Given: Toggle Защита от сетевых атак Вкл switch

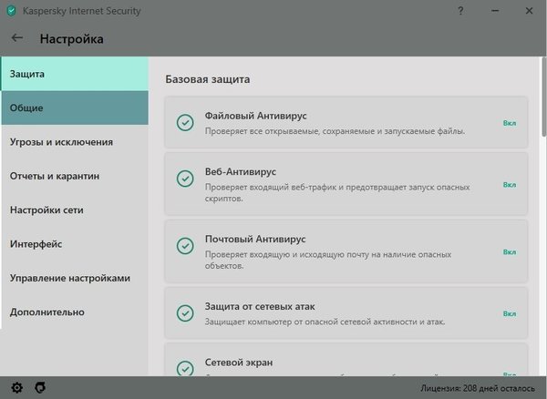Looking at the screenshot, I should (509, 312).
